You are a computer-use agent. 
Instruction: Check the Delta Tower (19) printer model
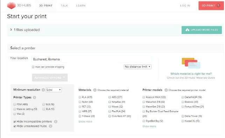click(x=183, y=116)
